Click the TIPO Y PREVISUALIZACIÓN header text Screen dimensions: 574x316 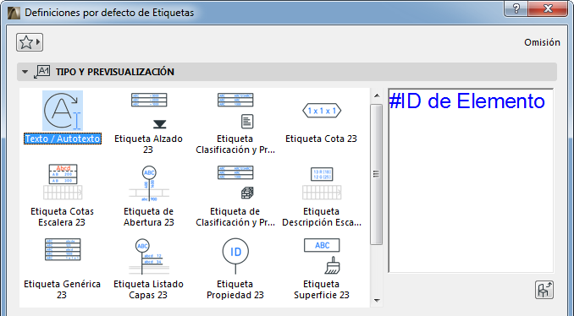click(x=115, y=72)
